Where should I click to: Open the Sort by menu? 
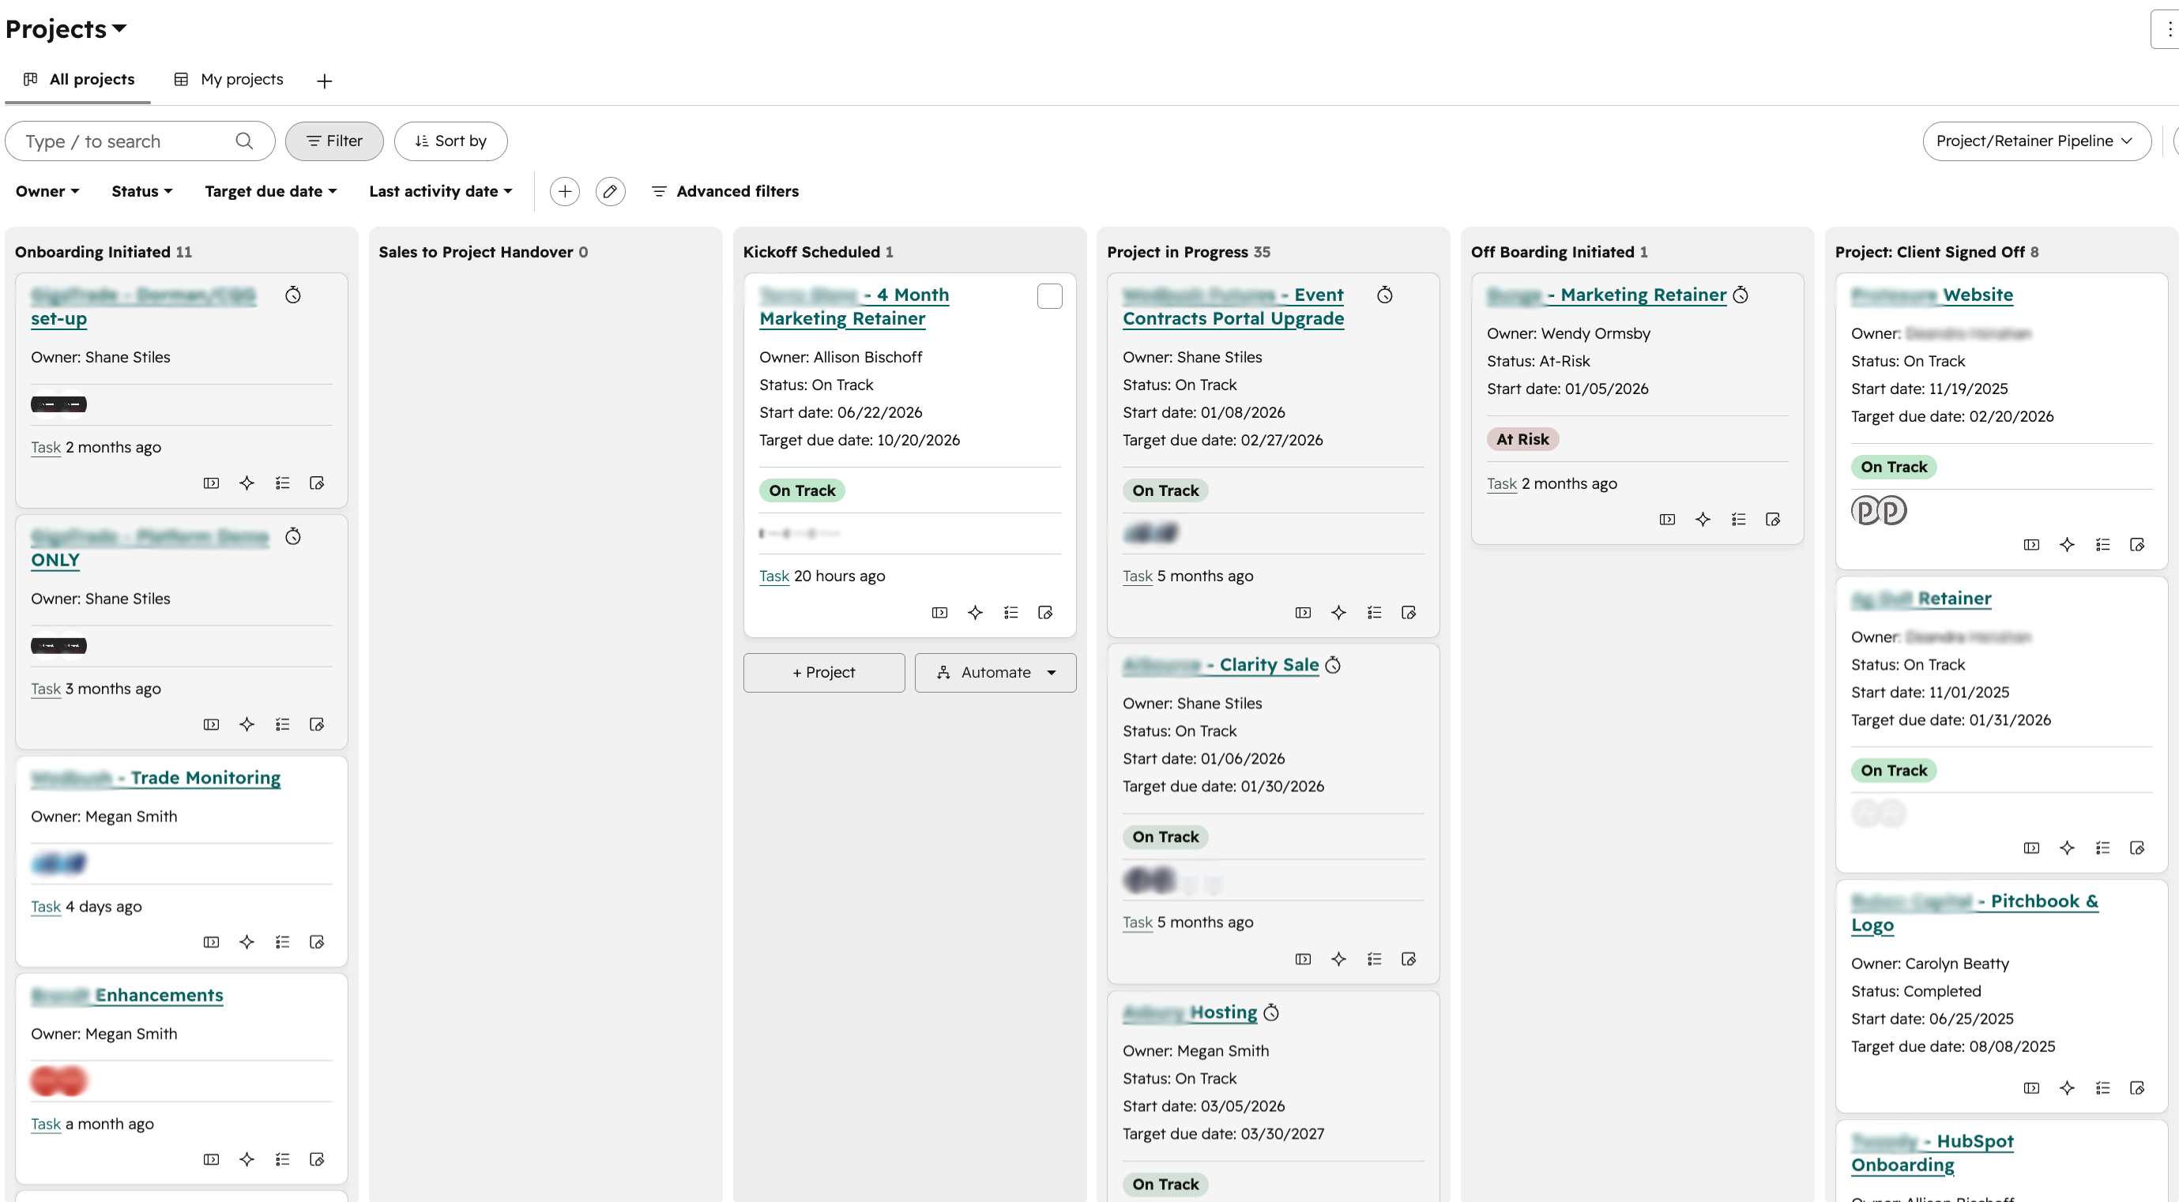click(x=451, y=141)
